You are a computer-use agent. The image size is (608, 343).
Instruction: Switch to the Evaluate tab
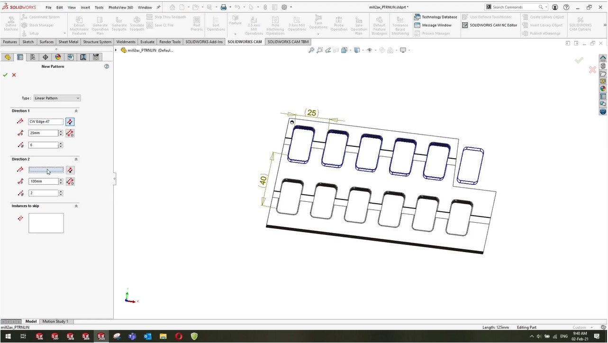[147, 42]
